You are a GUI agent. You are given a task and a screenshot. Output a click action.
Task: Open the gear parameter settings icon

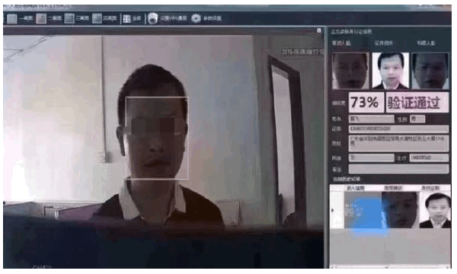point(196,18)
